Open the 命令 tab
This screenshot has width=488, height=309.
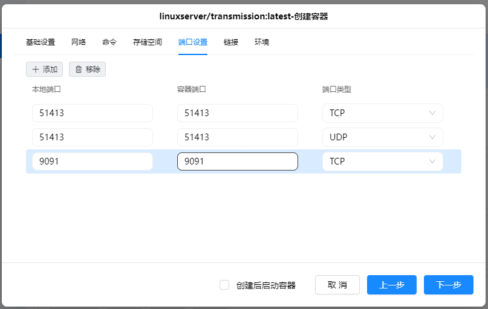coord(109,42)
